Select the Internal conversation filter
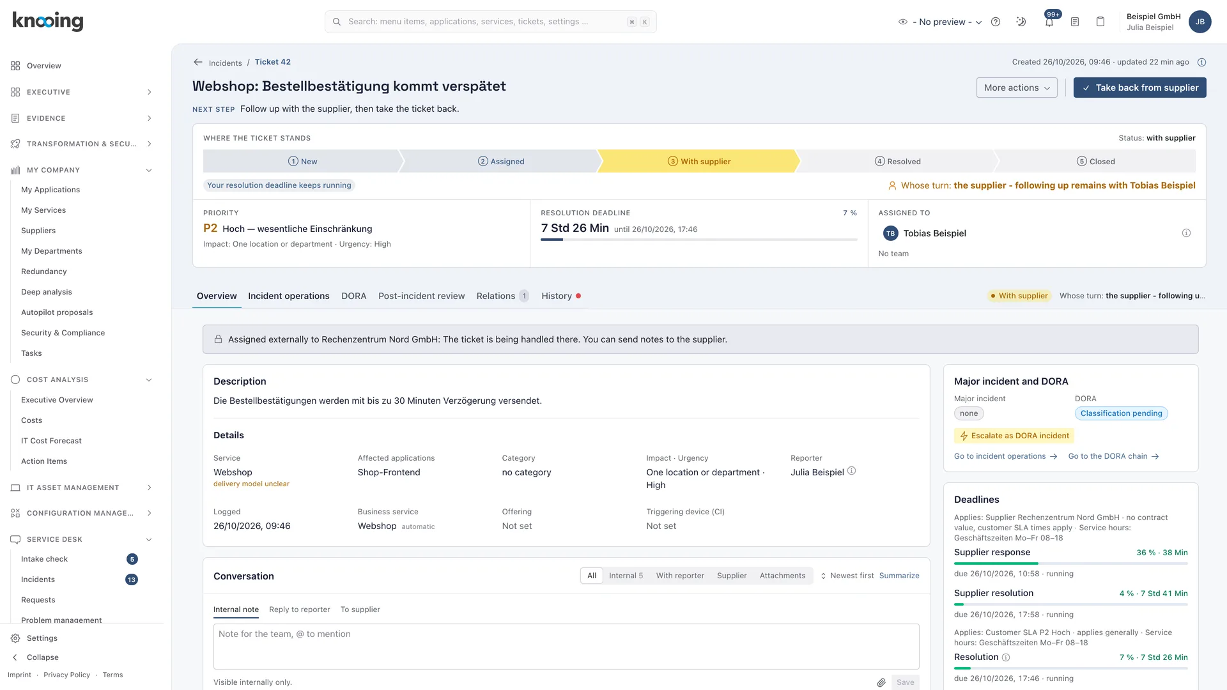 tap(626, 576)
